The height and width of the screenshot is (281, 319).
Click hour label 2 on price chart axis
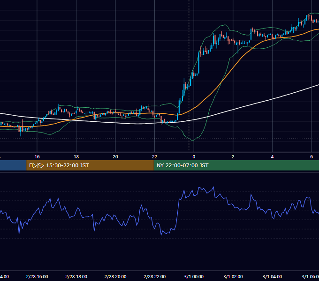(233, 157)
